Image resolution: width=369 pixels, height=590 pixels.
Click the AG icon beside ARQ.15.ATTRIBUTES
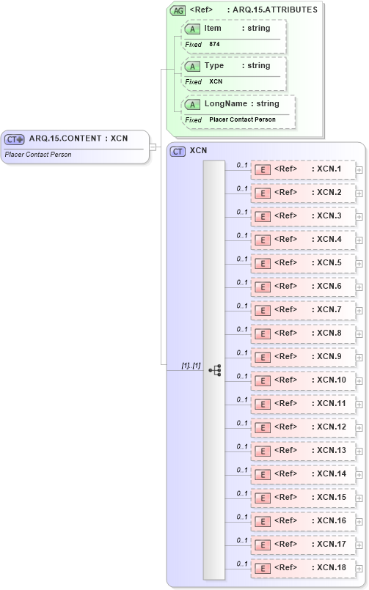(178, 10)
